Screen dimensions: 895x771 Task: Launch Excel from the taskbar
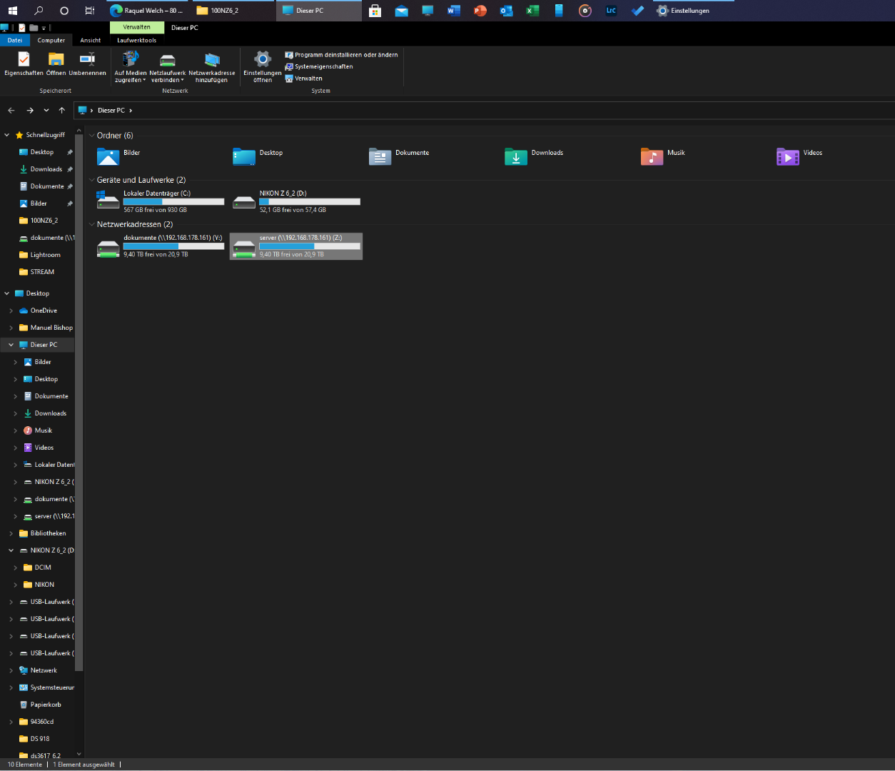532,11
